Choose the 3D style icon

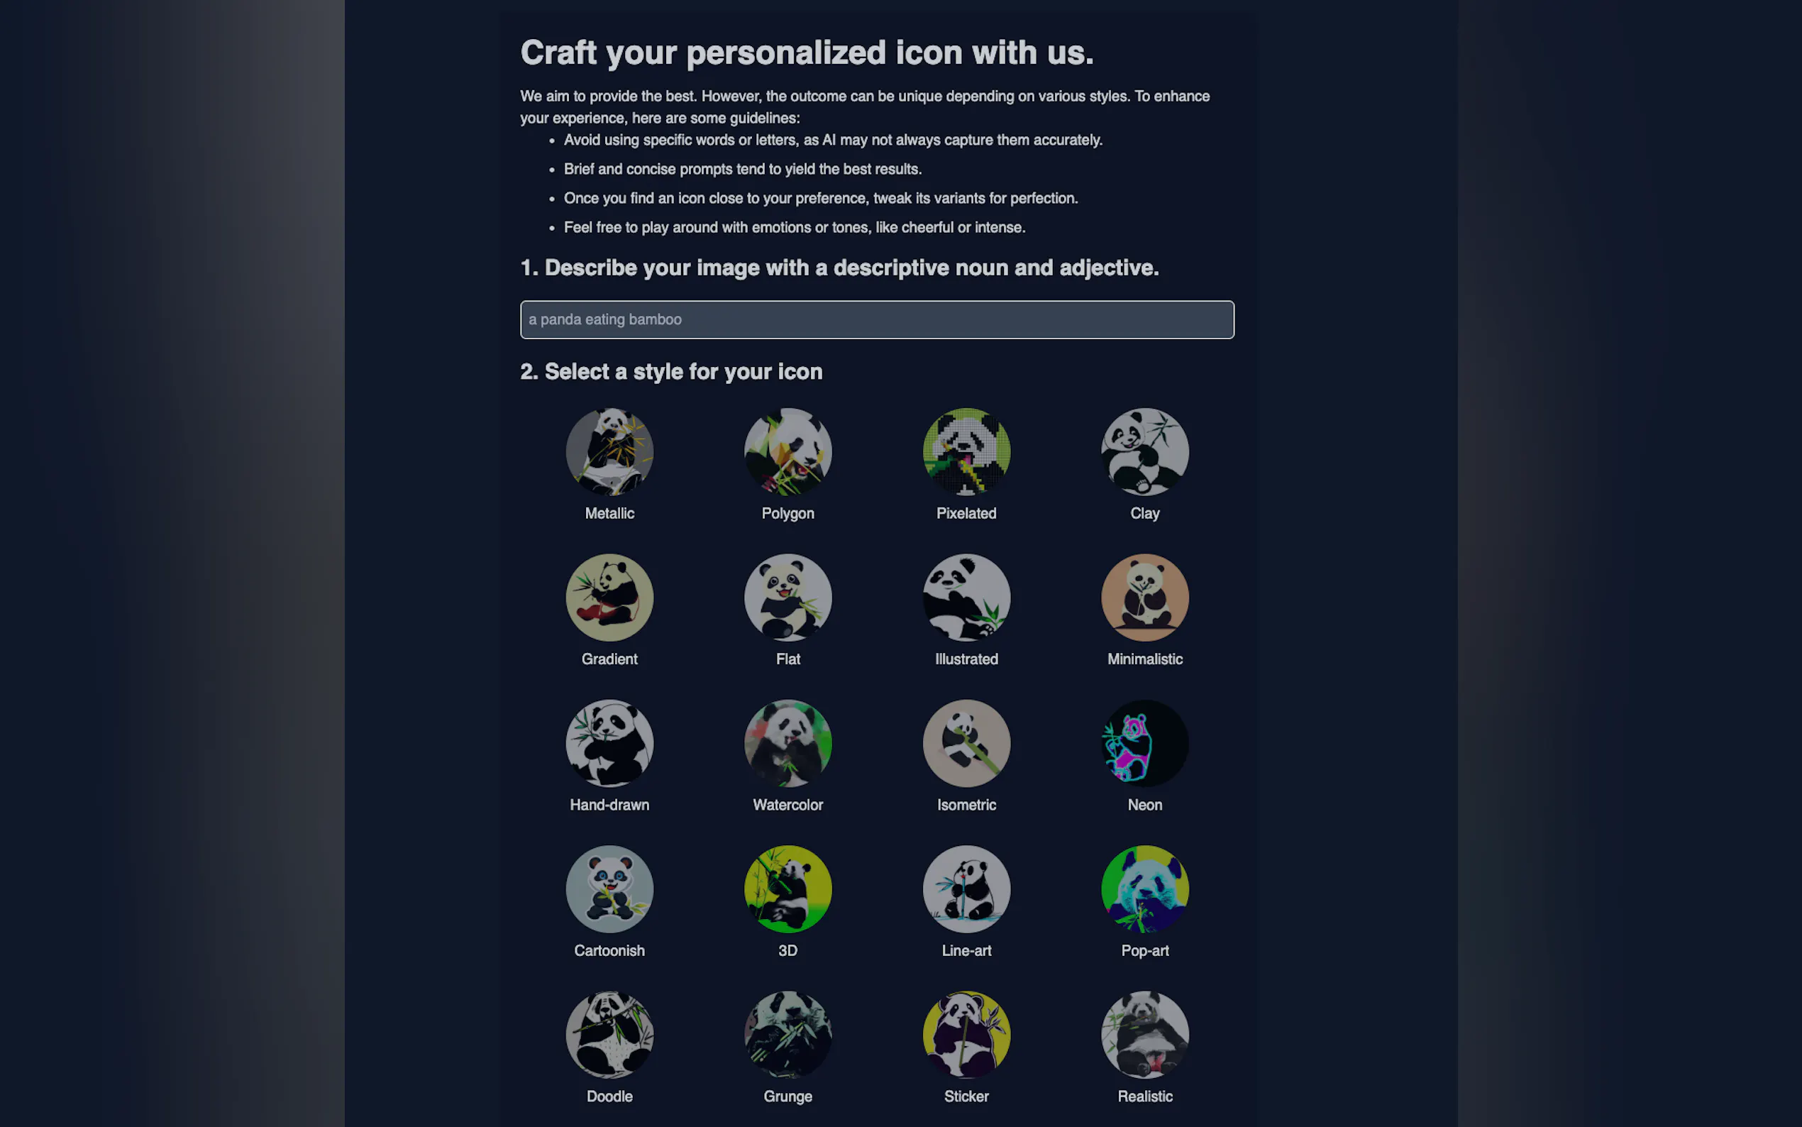coord(787,889)
